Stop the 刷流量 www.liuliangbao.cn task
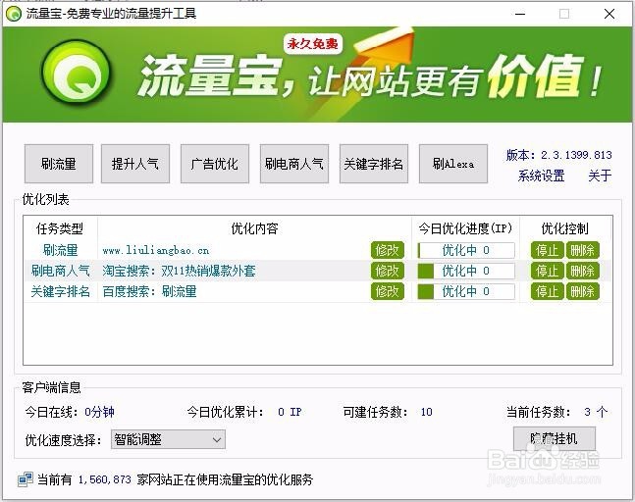The width and height of the screenshot is (635, 502). (x=547, y=250)
